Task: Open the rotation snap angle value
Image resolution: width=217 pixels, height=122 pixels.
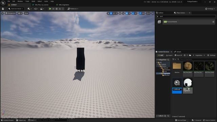Action: coord(136,14)
